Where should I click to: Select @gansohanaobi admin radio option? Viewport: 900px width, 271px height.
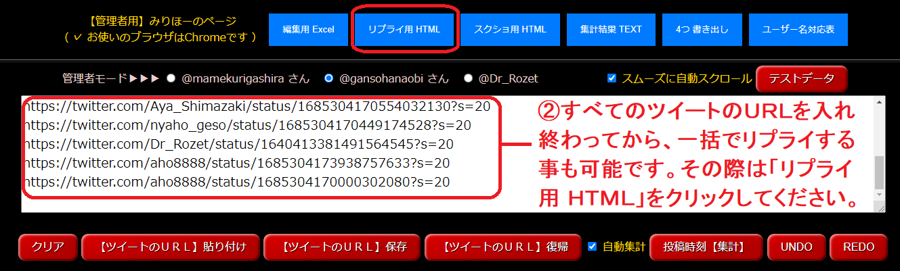click(x=329, y=78)
